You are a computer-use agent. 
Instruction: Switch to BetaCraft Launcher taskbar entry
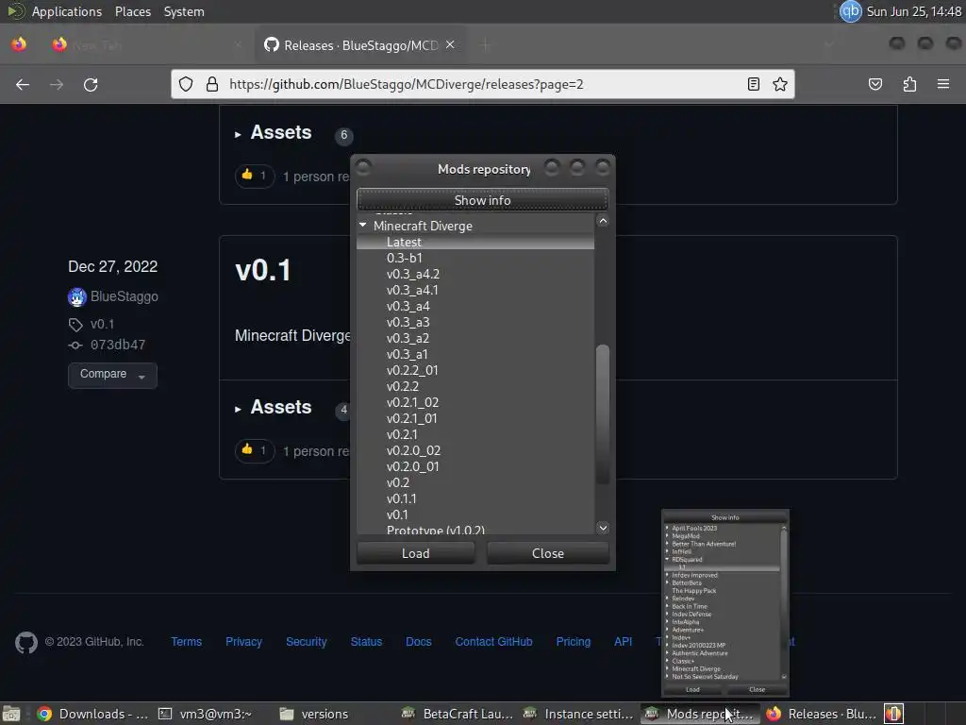pyautogui.click(x=458, y=714)
